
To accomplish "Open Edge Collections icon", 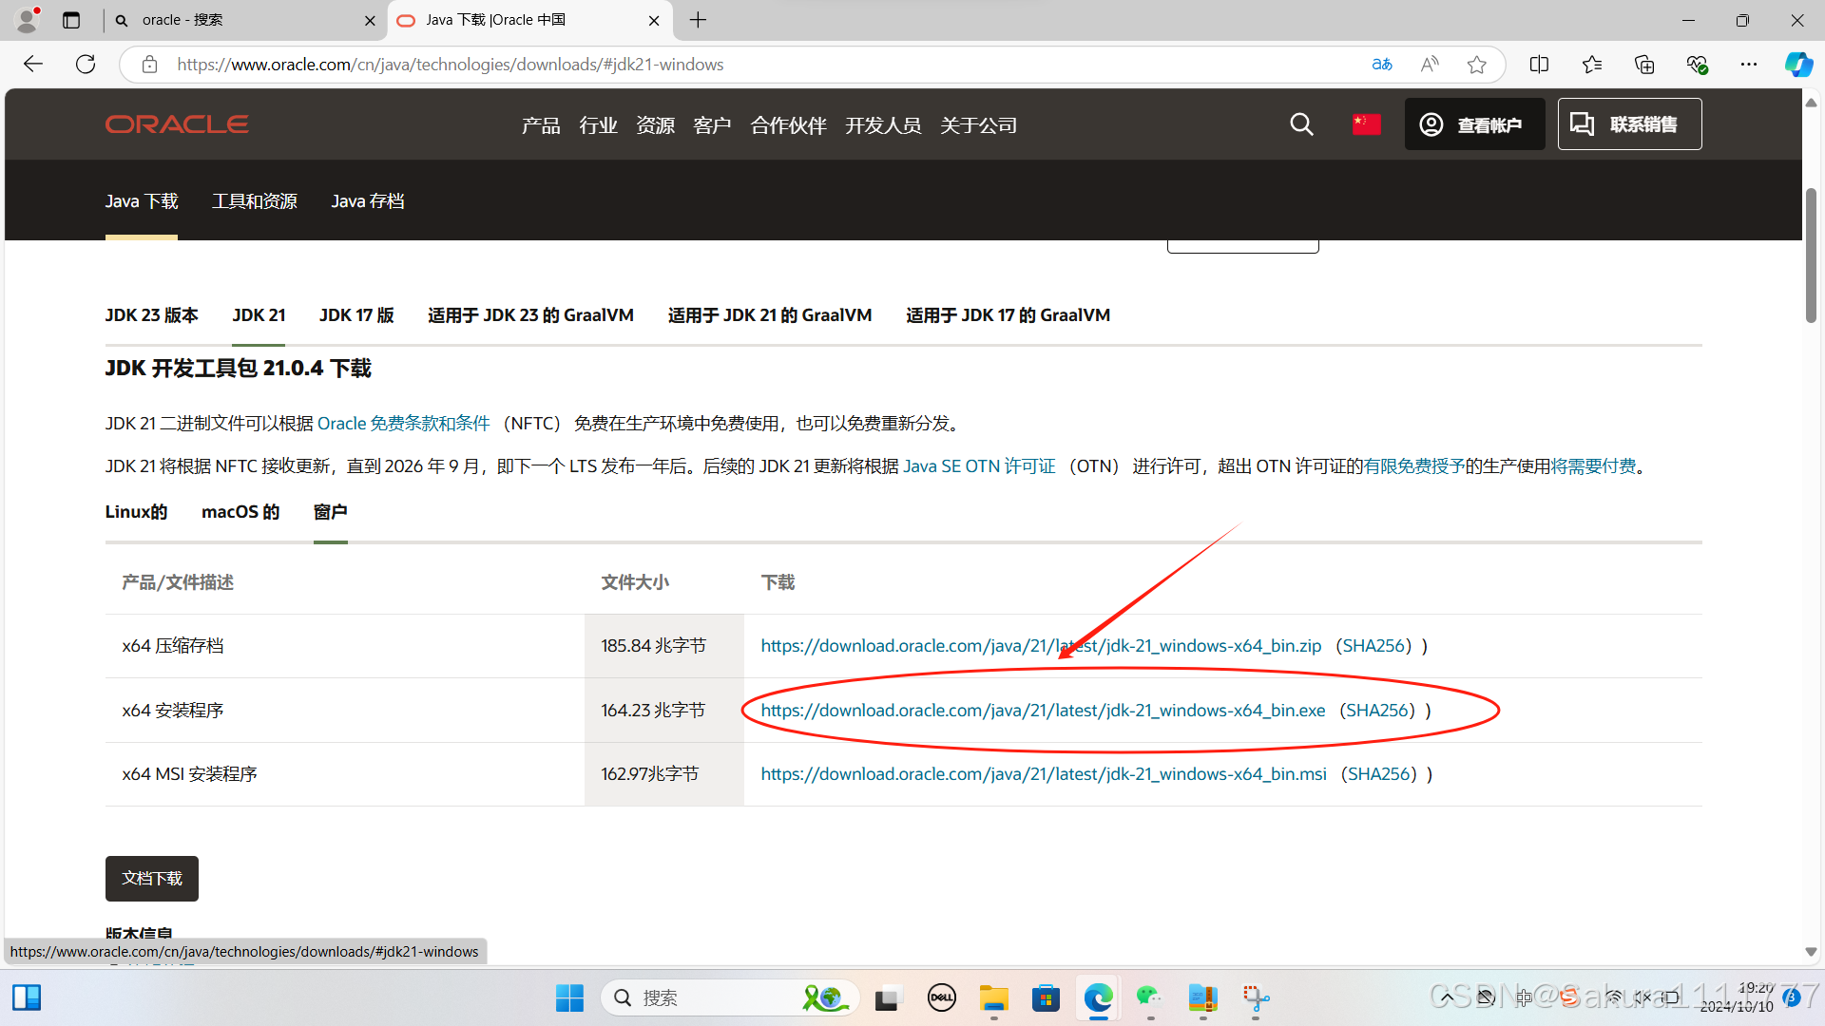I will tap(1644, 64).
